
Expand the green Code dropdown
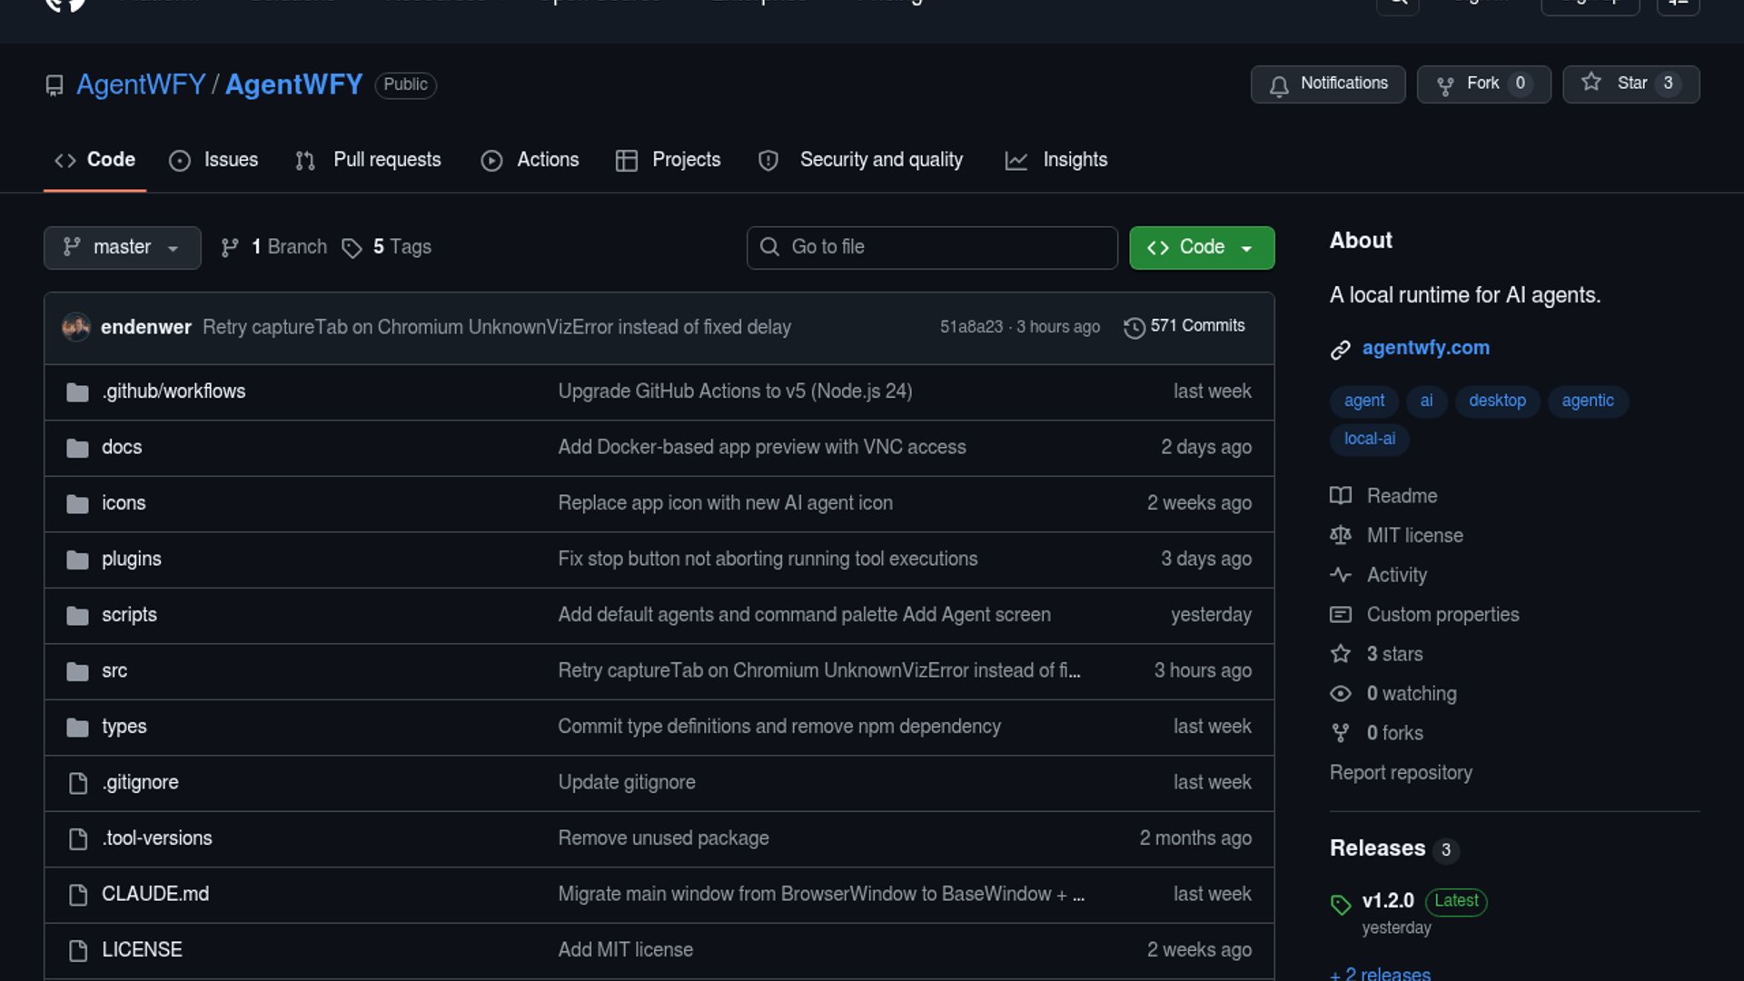click(x=1201, y=248)
